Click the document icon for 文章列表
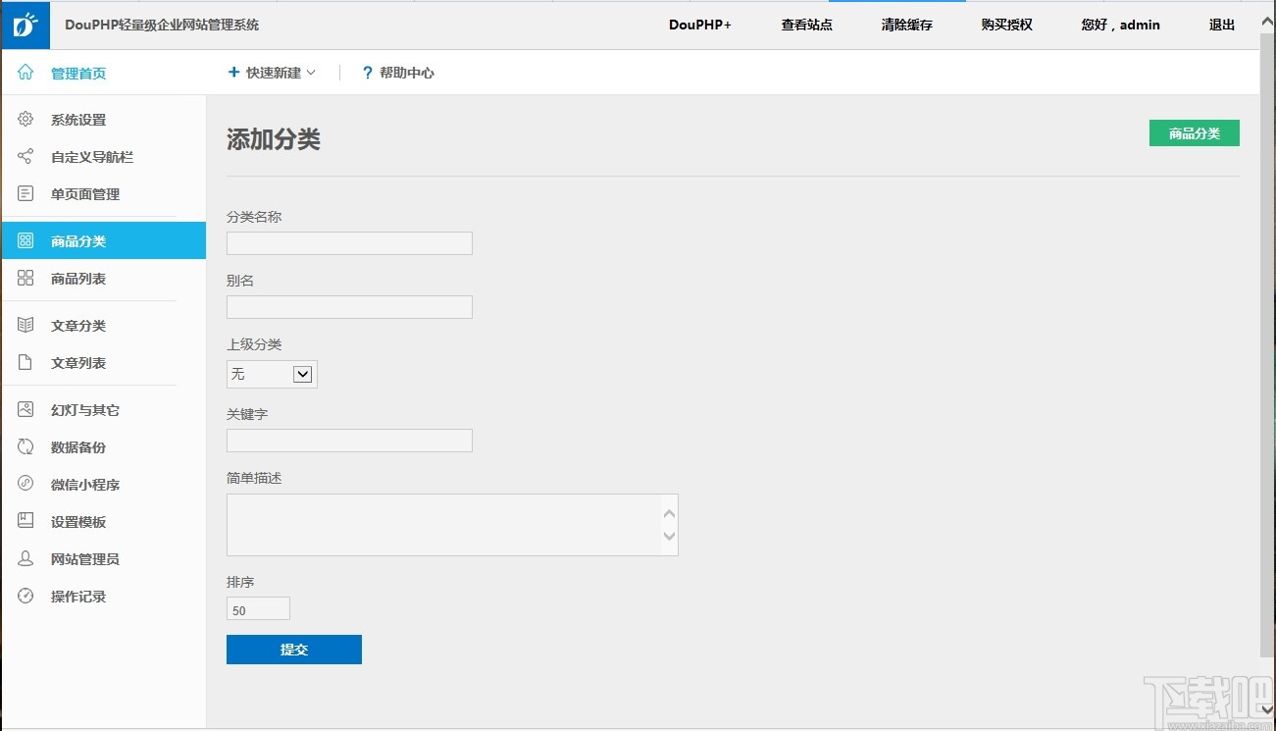1276x731 pixels. pos(26,363)
